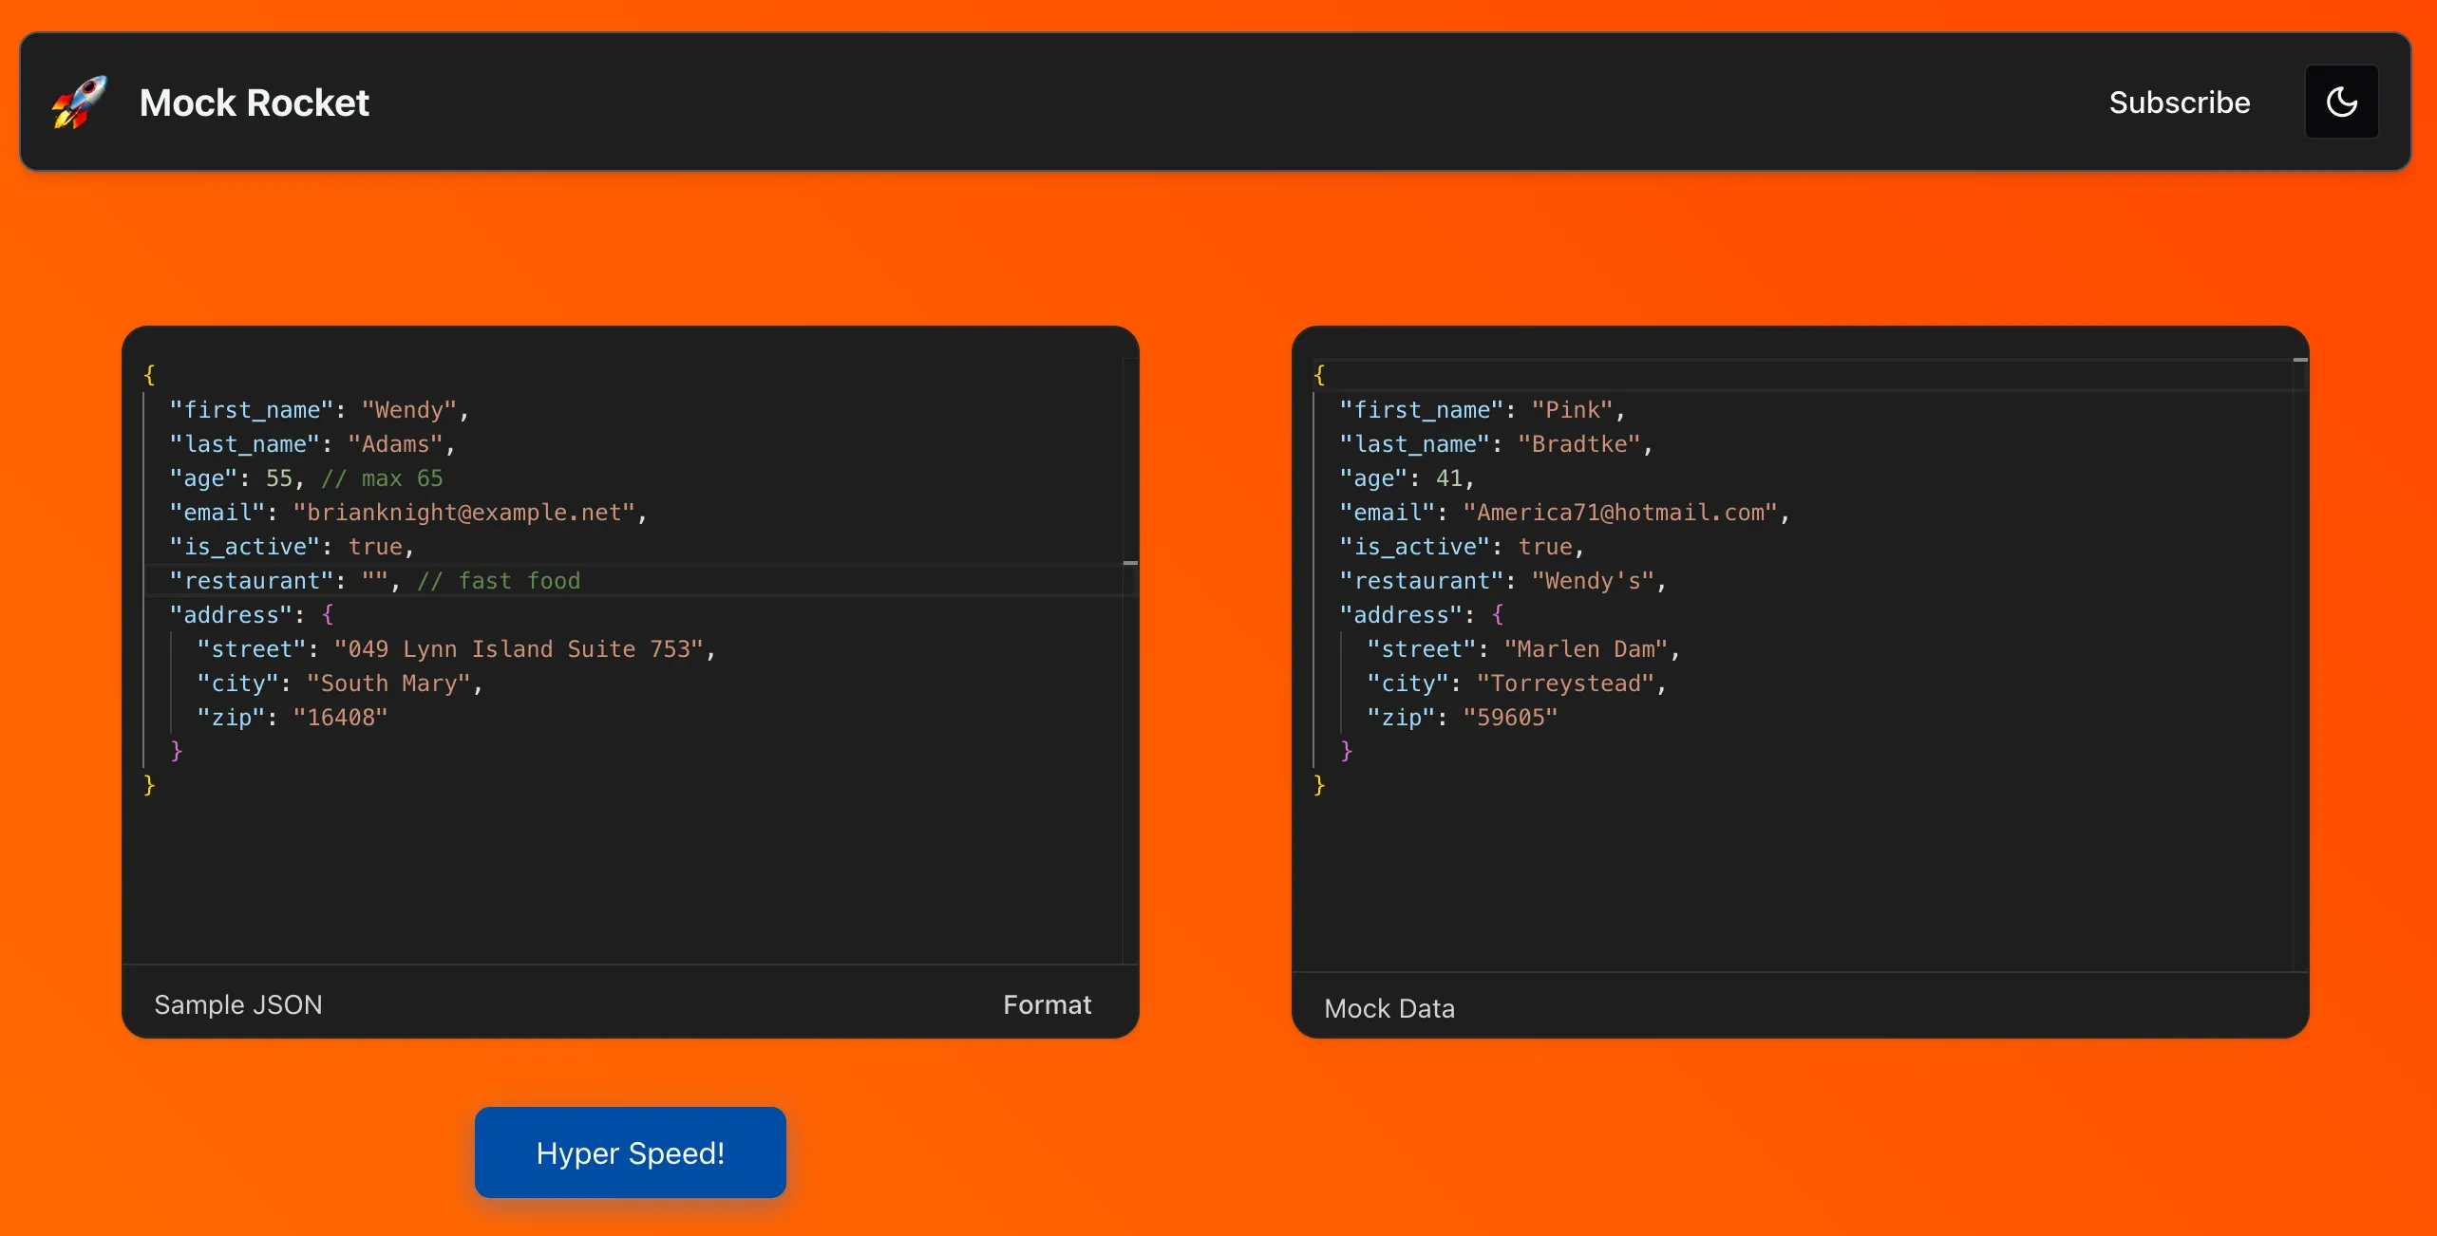Click the sample "address" opening brace line

pos(252,615)
